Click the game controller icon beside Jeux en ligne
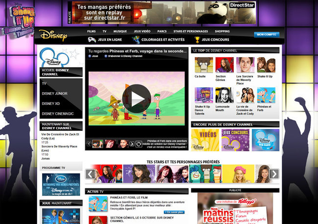 click(92, 40)
